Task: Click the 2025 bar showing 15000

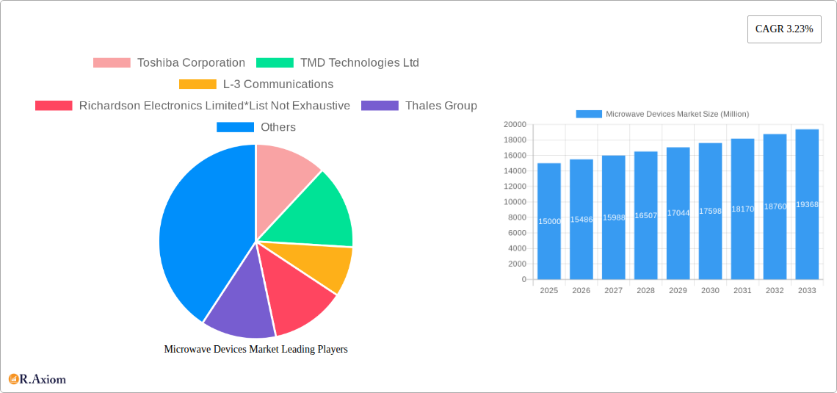Action: (x=549, y=221)
